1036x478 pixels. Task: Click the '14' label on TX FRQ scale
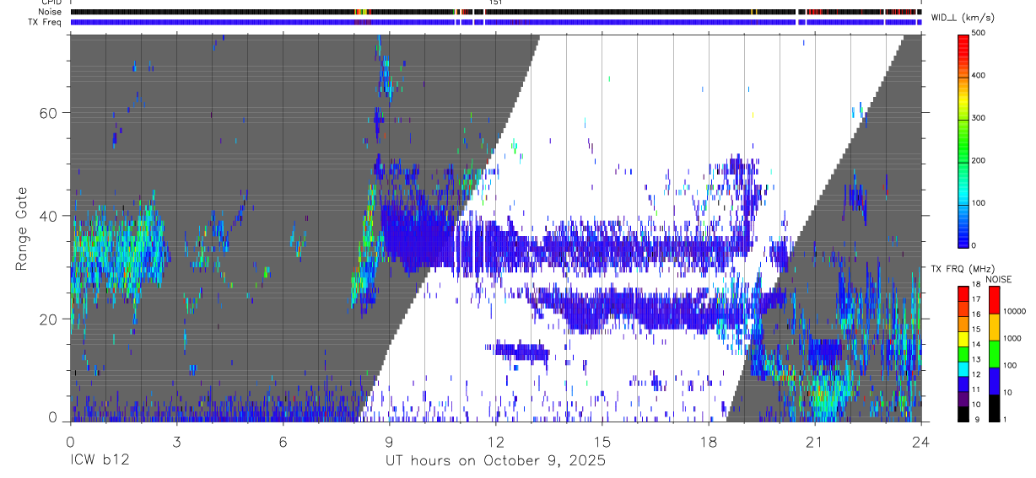[x=977, y=345]
